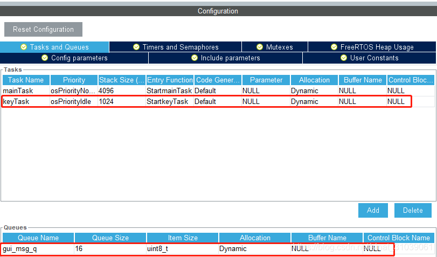Click the check icon on User Constants
The width and height of the screenshot is (437, 257).
click(344, 58)
